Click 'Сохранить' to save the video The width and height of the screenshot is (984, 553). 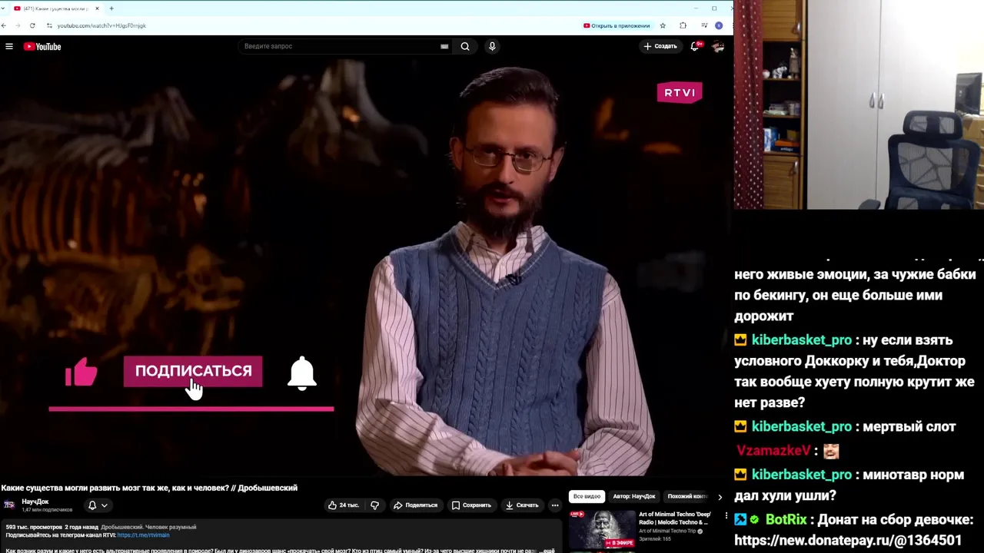471,505
